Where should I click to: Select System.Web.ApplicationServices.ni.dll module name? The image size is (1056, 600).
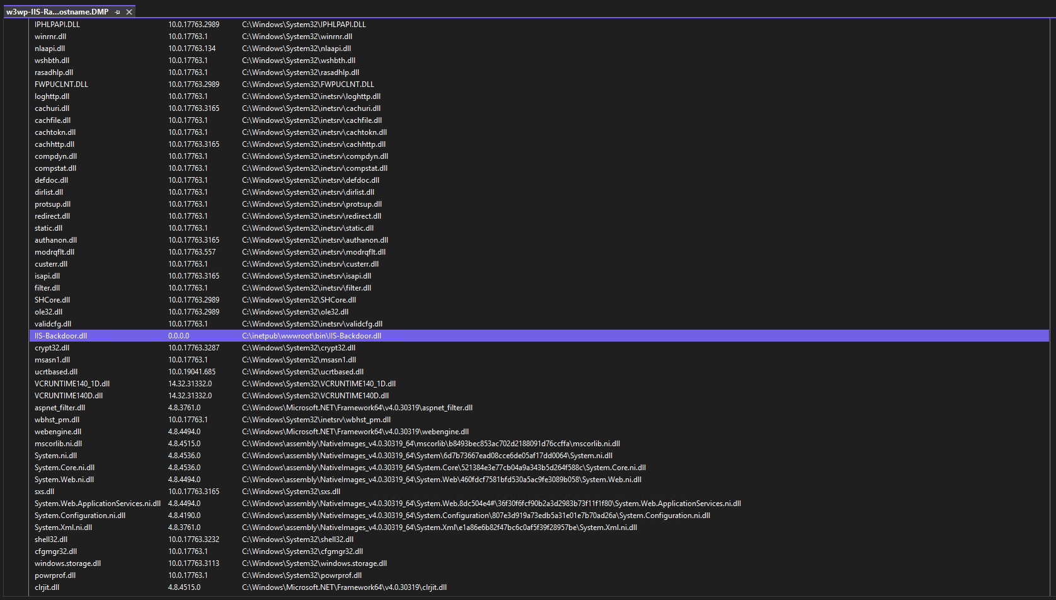pyautogui.click(x=98, y=504)
